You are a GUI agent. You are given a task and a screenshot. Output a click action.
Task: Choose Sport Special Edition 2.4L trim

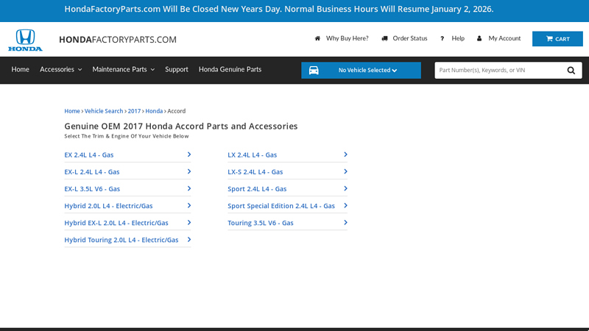point(281,206)
